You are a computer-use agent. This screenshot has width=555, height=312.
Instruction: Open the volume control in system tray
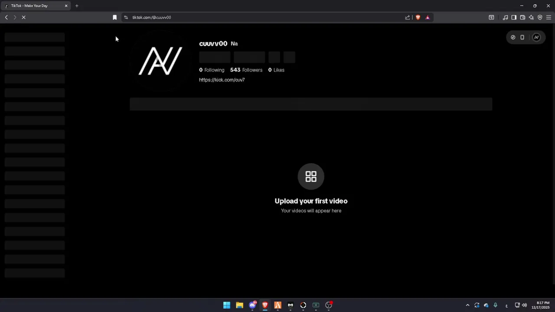(x=524, y=305)
